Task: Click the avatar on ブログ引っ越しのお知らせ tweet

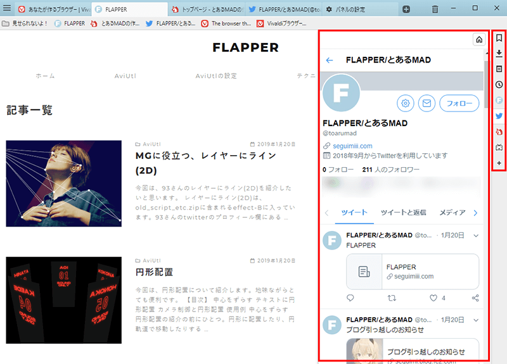Action: click(x=332, y=325)
